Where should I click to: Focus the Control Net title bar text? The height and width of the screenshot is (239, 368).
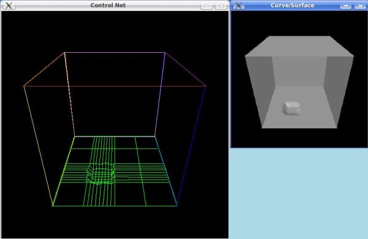click(x=108, y=5)
